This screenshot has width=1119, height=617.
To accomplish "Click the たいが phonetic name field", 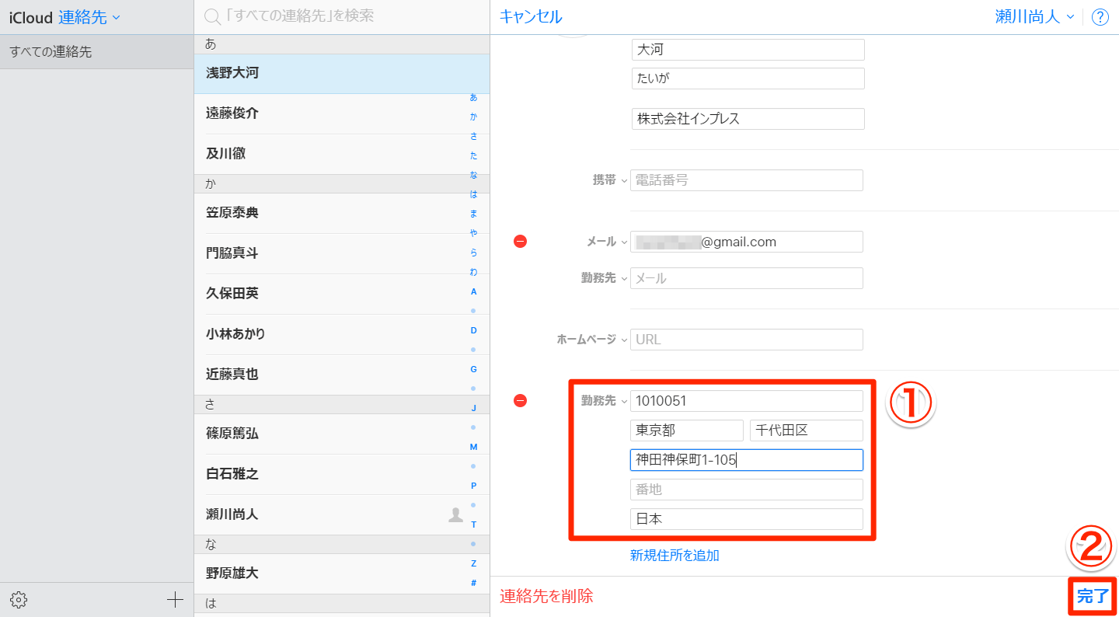I will tap(748, 78).
